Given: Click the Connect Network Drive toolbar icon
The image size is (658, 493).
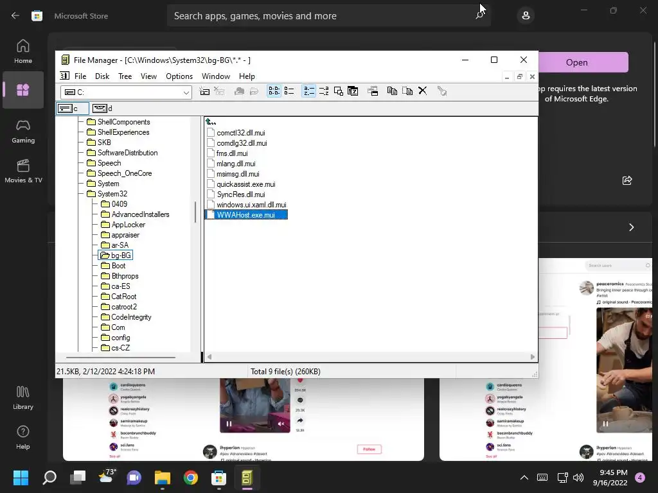Looking at the screenshot, I should 204,91.
